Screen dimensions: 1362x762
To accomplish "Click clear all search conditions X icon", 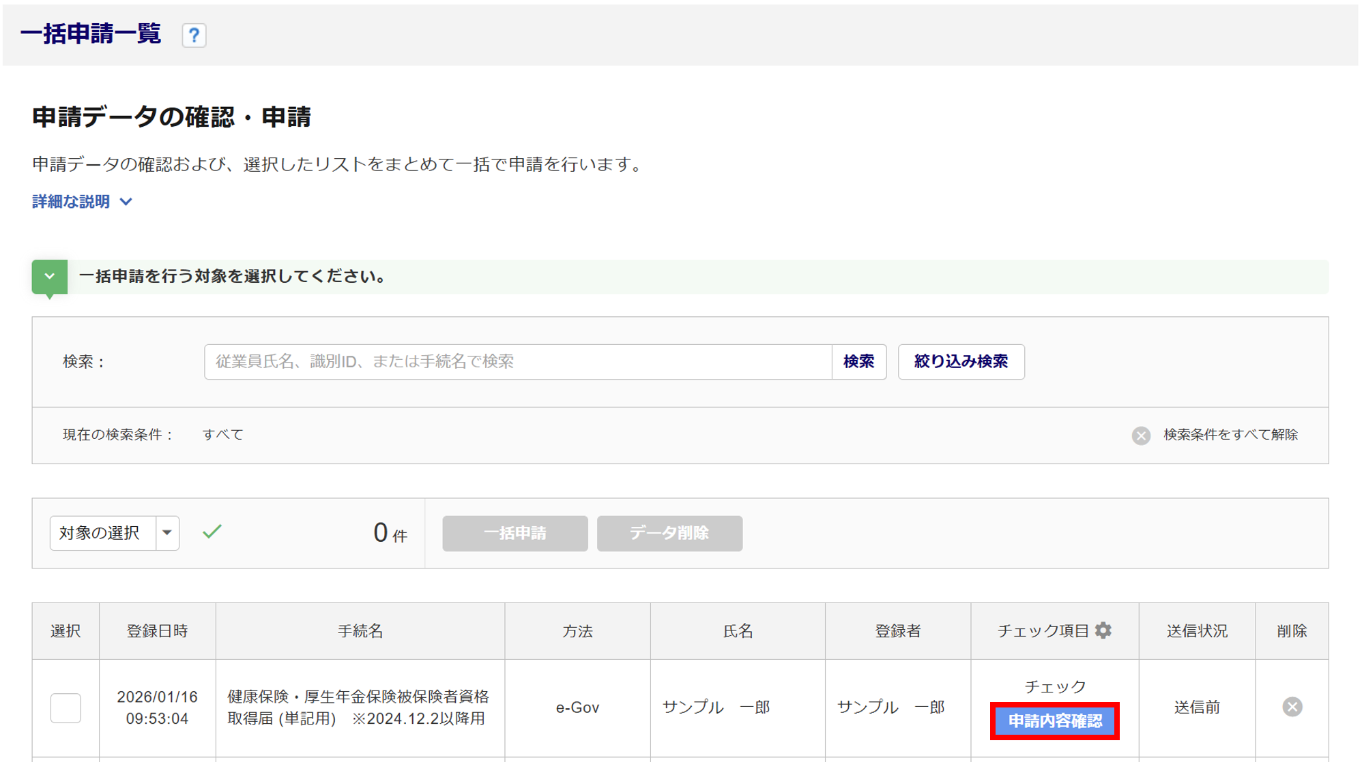I will 1141,436.
